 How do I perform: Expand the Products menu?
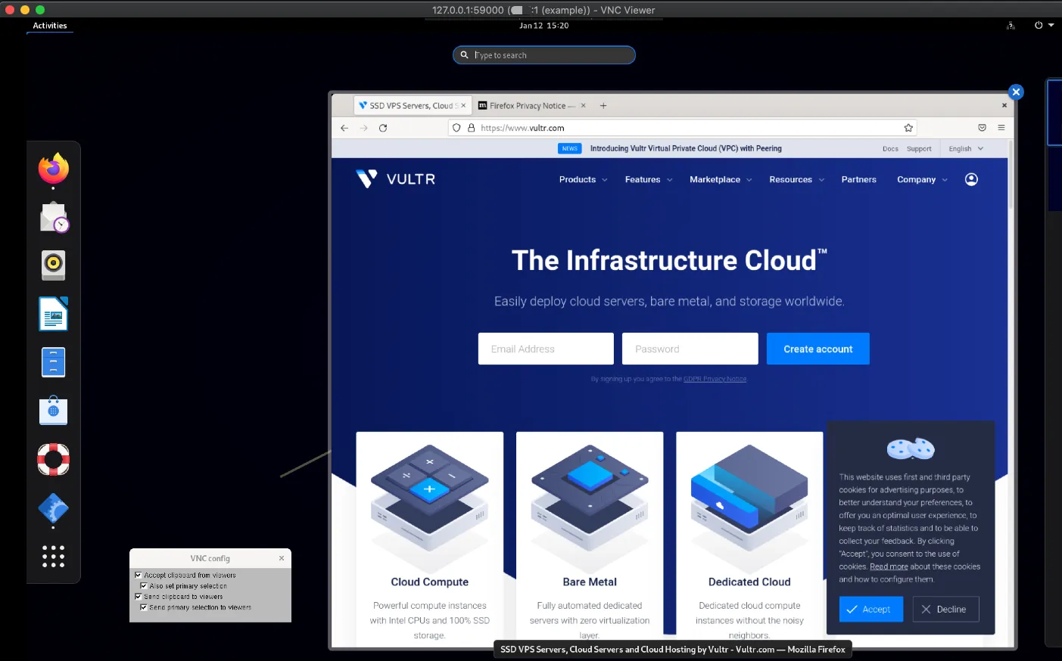(583, 179)
